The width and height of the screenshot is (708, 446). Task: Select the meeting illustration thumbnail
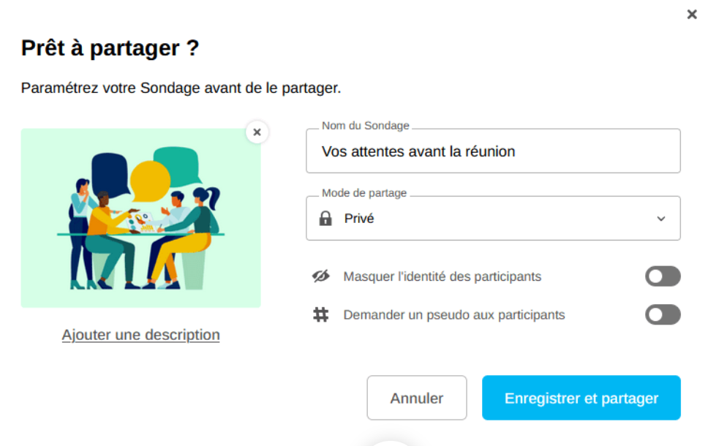pos(140,218)
